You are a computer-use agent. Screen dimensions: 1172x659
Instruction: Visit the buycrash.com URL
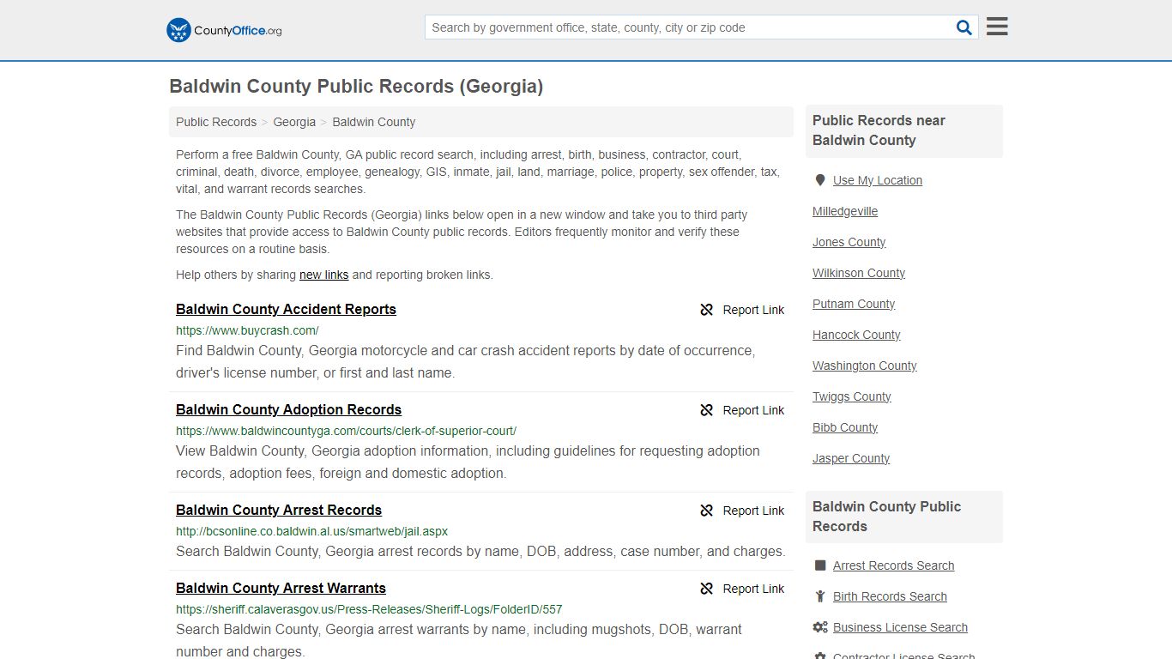pos(247,330)
